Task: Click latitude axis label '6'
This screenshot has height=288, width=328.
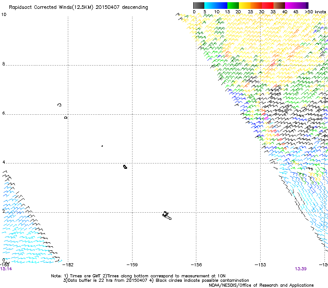Action: (4, 113)
